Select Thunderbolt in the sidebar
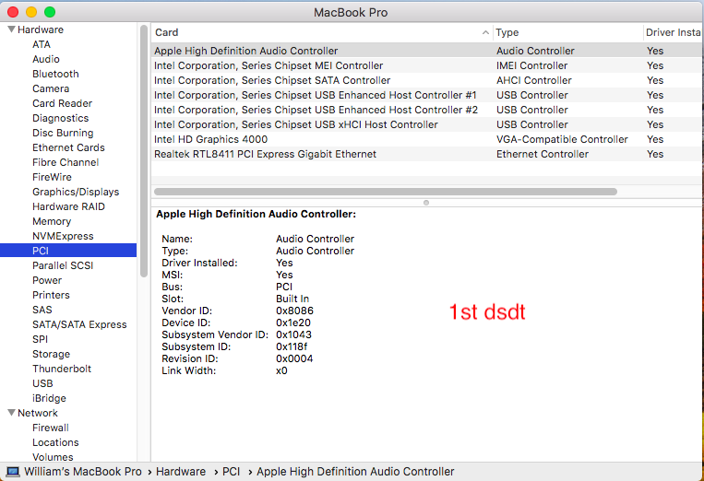The image size is (704, 481). pos(61,369)
